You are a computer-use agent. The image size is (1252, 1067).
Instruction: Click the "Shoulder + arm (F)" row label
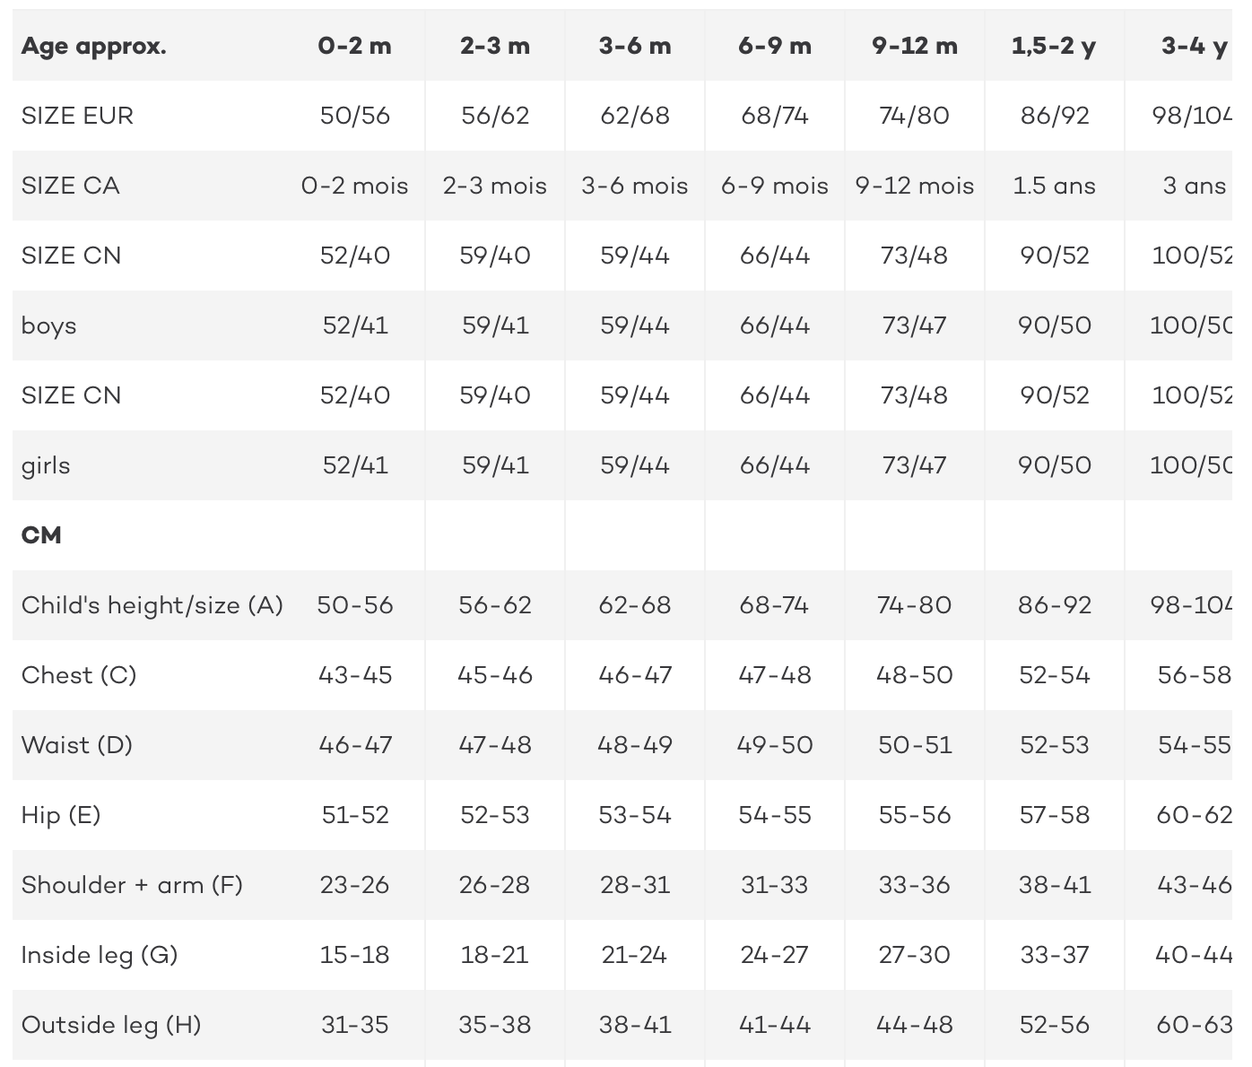pos(132,885)
